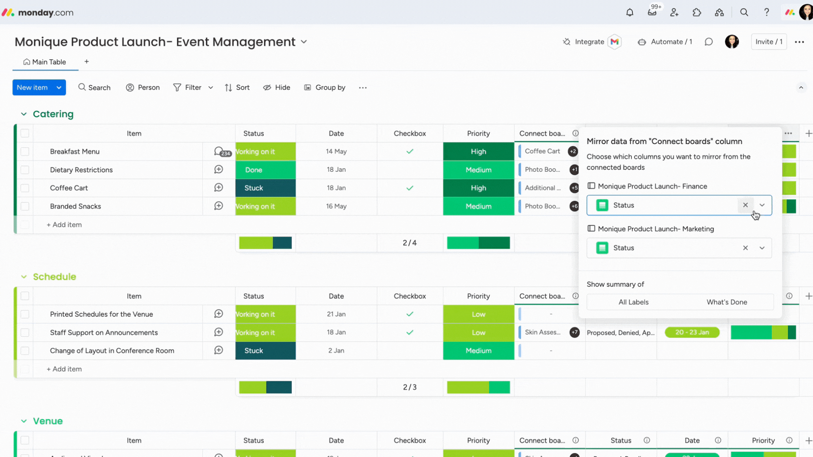The image size is (813, 457).
Task: Open the apps puzzle-piece icon
Action: (x=697, y=12)
